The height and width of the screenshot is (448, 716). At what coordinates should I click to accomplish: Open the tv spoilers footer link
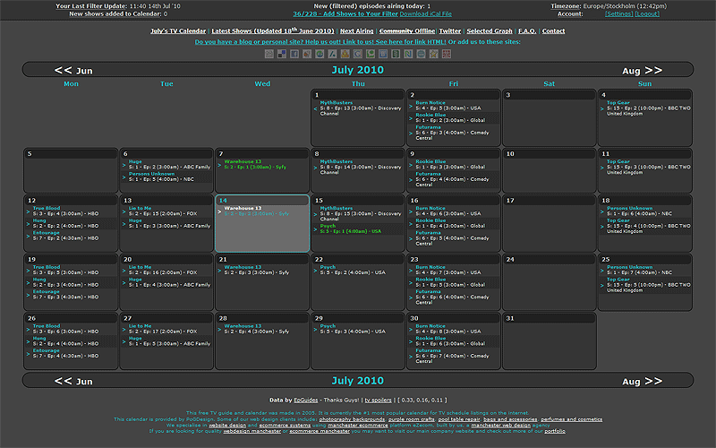pyautogui.click(x=378, y=400)
